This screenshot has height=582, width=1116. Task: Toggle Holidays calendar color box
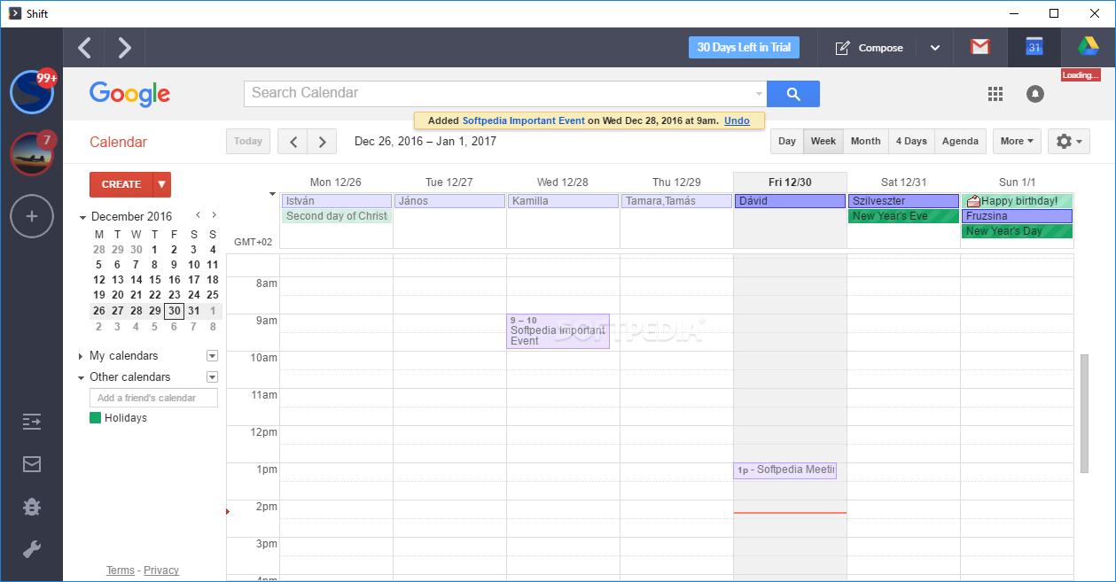[95, 418]
